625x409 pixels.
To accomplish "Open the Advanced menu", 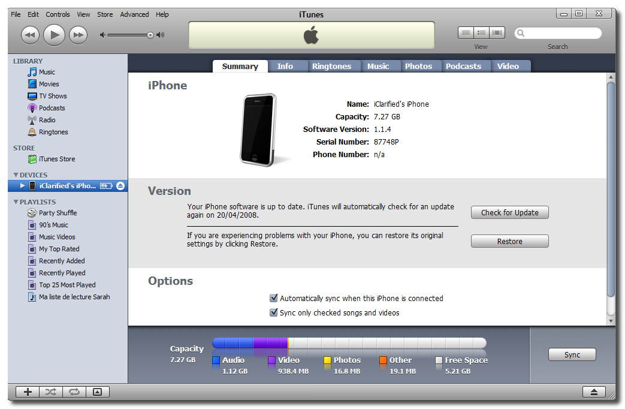I will pyautogui.click(x=134, y=14).
